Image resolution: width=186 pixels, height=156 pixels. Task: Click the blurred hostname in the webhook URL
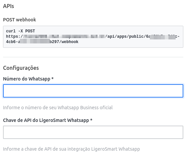coord(64,36)
